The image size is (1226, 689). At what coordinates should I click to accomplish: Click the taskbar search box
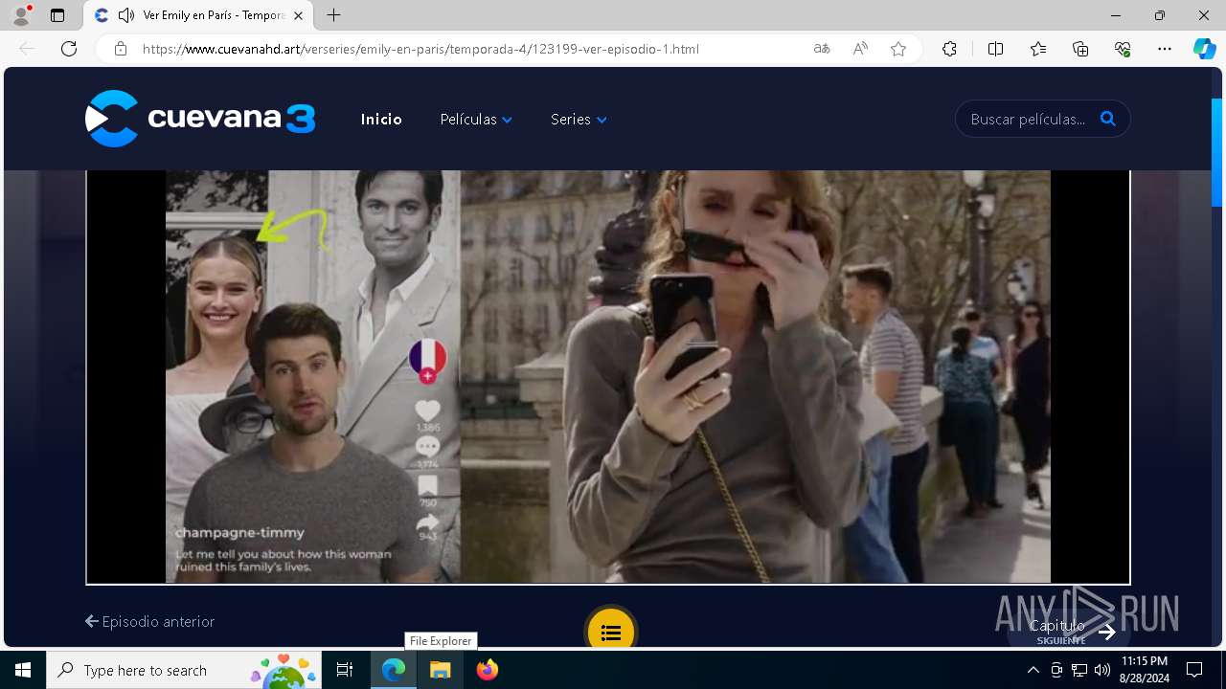(x=185, y=670)
